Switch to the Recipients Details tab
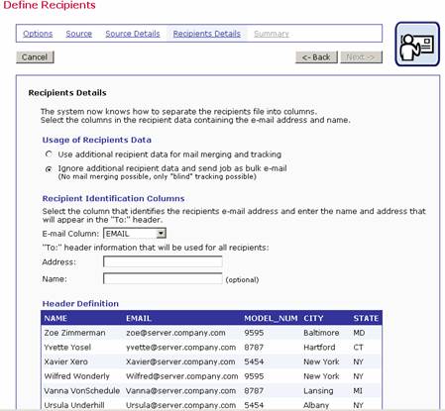Screen dimensions: 445x411 tap(207, 34)
